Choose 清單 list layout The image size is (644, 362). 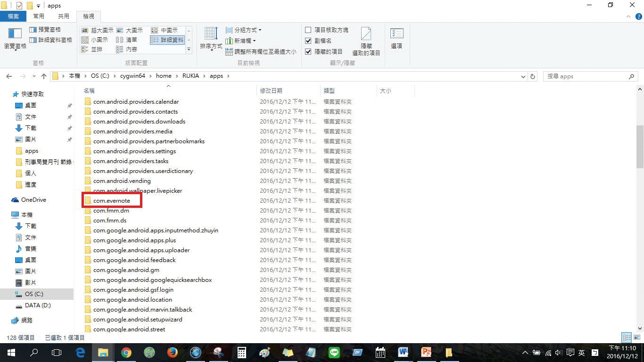point(127,40)
